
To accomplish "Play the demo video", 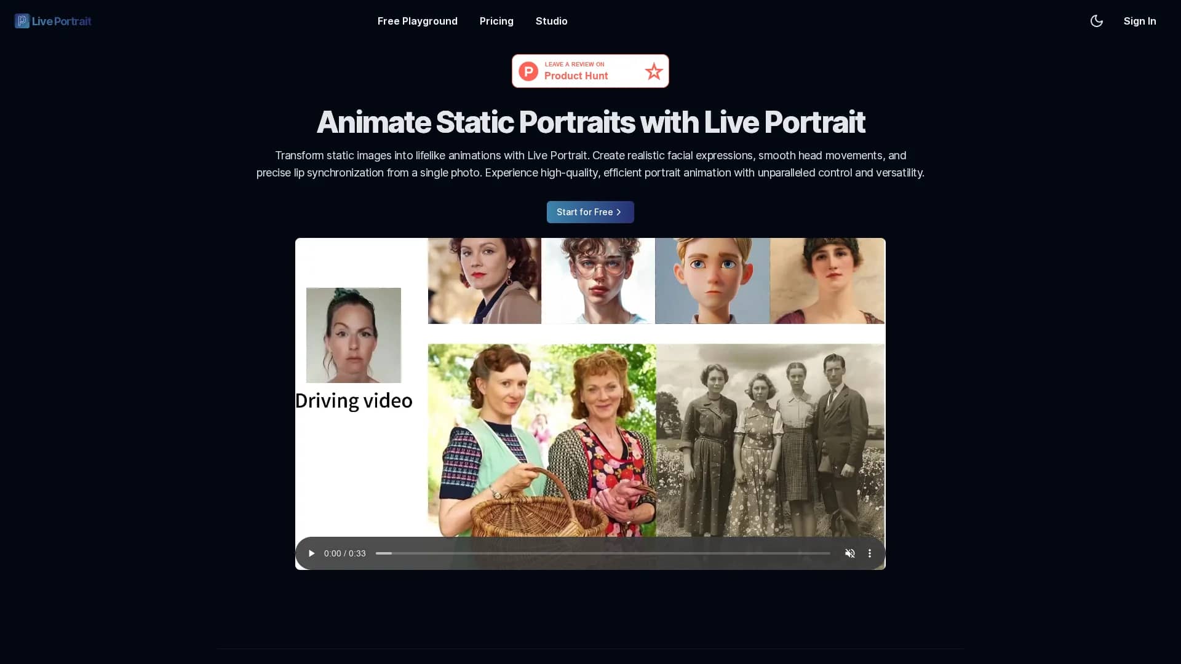I will (x=311, y=553).
